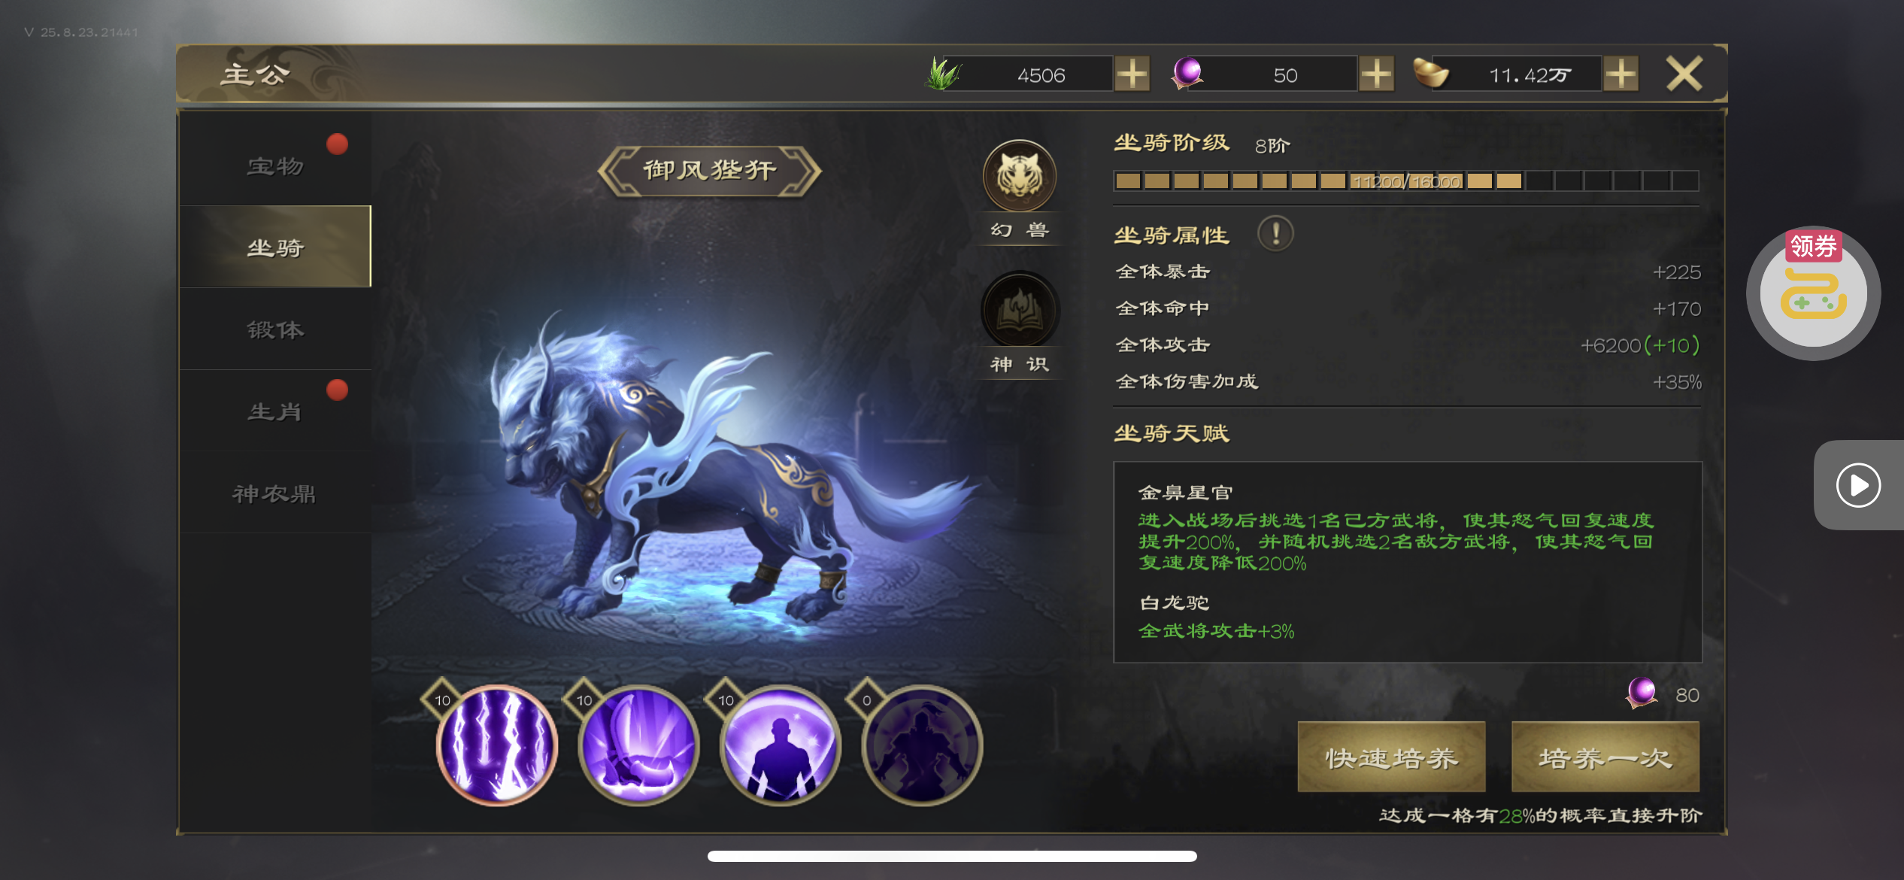Add more purple orbs with plus button
1904x880 pixels.
click(1376, 74)
